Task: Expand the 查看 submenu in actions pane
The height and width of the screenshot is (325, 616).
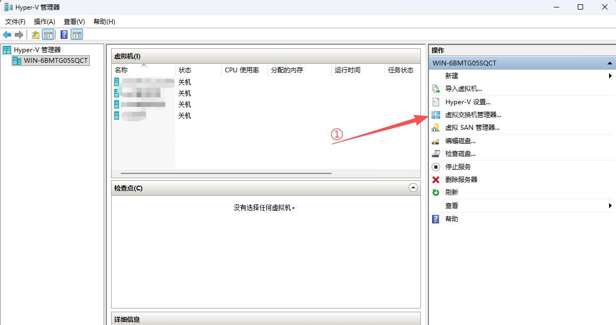Action: click(610, 206)
